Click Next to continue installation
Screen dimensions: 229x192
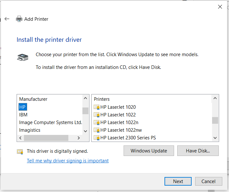[x=178, y=181]
